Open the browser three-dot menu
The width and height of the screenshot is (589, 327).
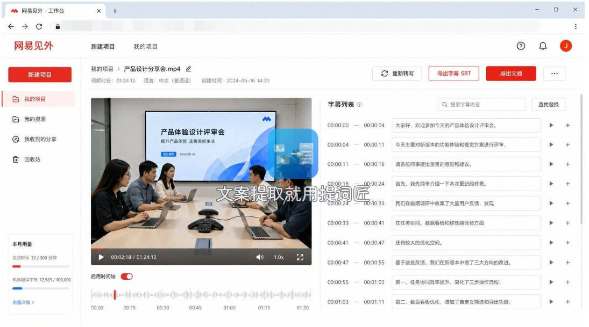click(576, 26)
